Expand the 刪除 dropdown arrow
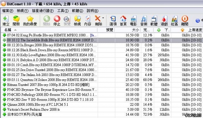203x118 pixels. pos(103,18)
